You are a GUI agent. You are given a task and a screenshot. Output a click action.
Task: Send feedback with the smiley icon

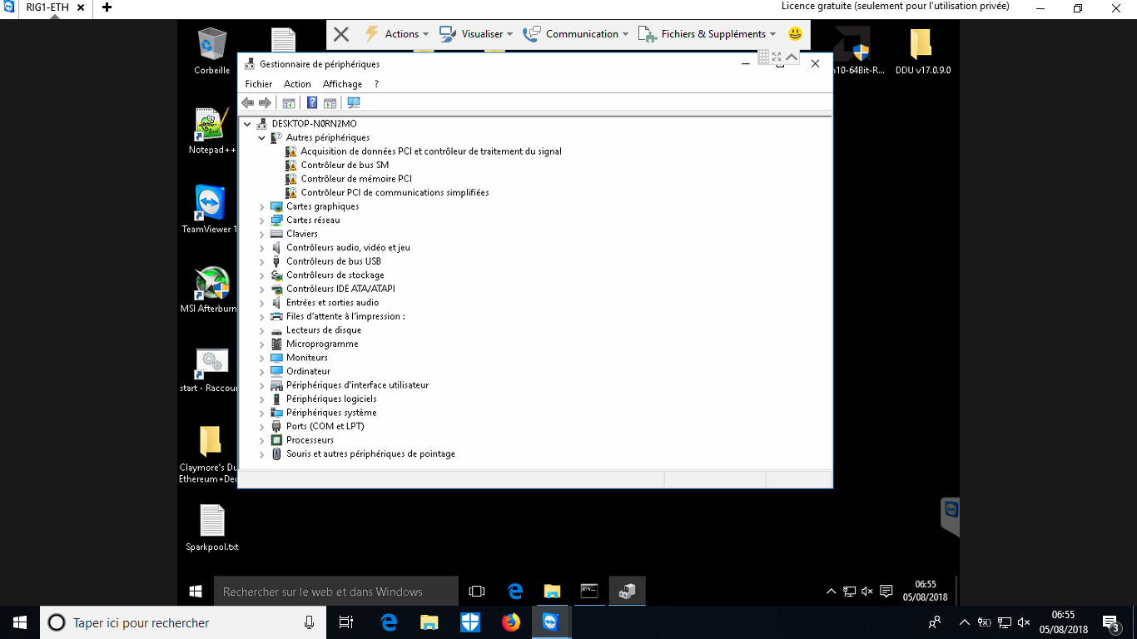tap(795, 34)
